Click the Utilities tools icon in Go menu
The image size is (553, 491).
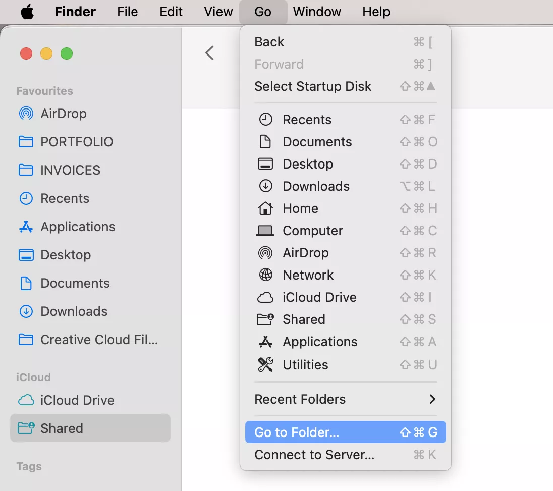tap(265, 364)
